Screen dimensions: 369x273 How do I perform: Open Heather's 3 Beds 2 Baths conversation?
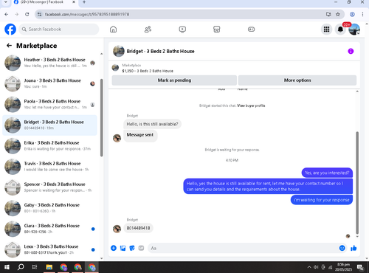(49, 63)
